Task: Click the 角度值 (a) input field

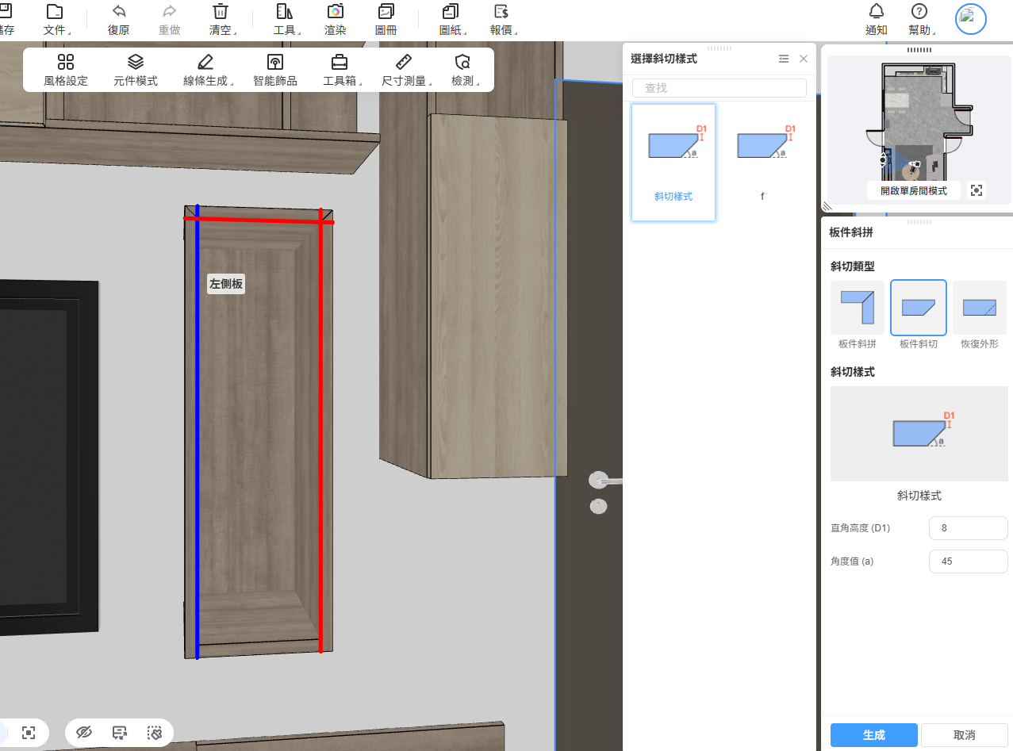Action: [968, 561]
